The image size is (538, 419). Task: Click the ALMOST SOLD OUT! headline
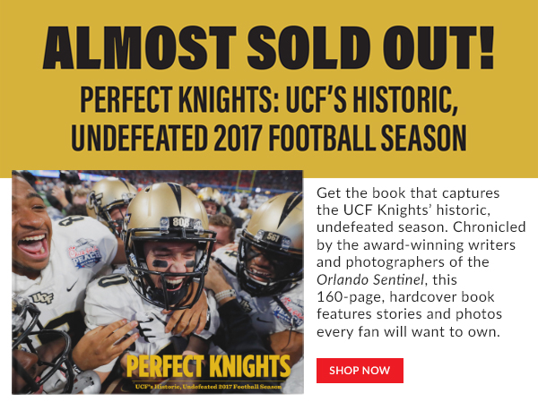click(x=269, y=48)
